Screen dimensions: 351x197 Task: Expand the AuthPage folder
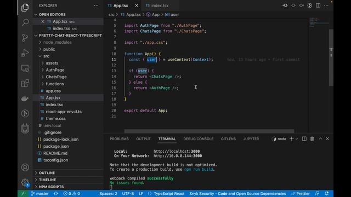68,70
